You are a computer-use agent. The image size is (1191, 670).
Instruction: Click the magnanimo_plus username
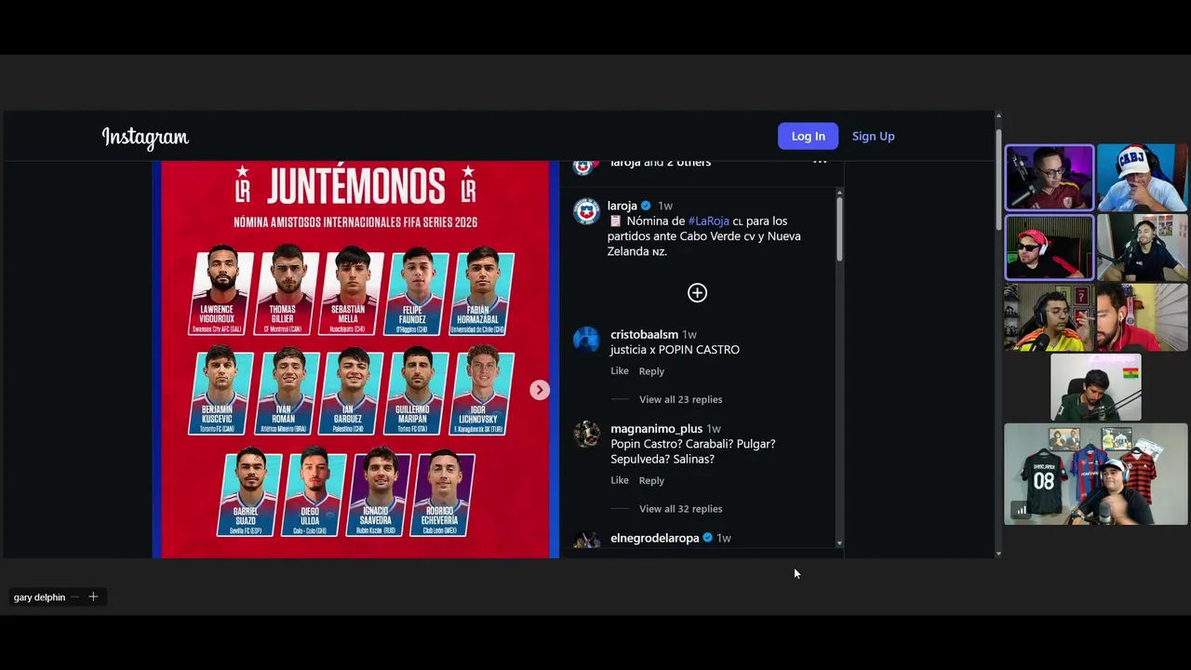coord(656,429)
